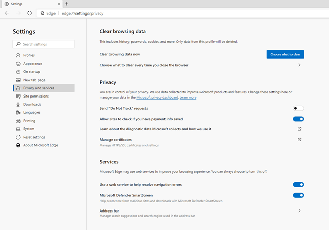Click the Downloads icon in sidebar

point(18,104)
